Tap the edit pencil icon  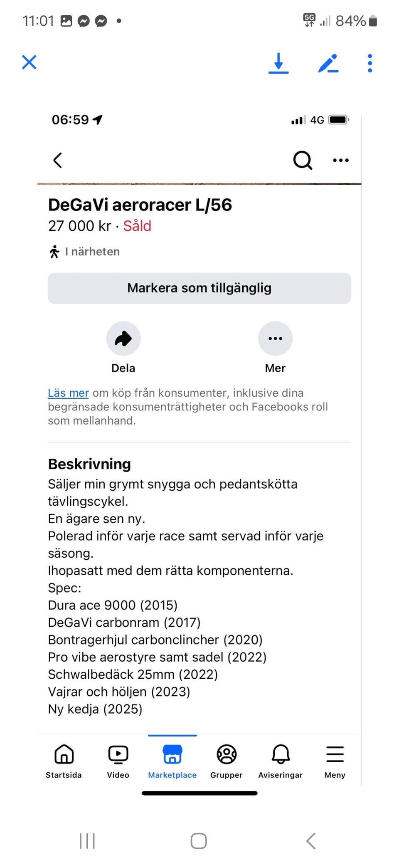pos(328,63)
